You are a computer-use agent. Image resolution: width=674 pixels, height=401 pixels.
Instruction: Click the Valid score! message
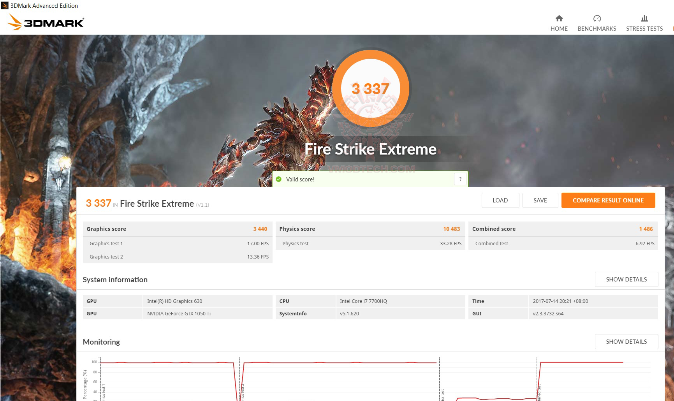pyautogui.click(x=300, y=179)
